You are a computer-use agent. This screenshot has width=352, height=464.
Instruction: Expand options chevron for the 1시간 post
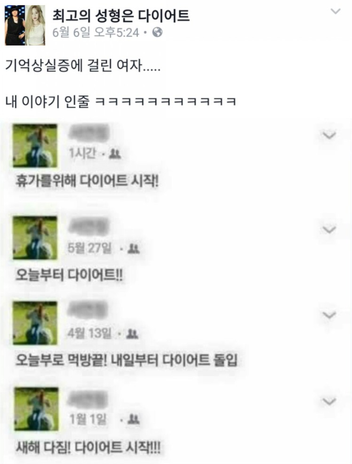pyautogui.click(x=329, y=135)
